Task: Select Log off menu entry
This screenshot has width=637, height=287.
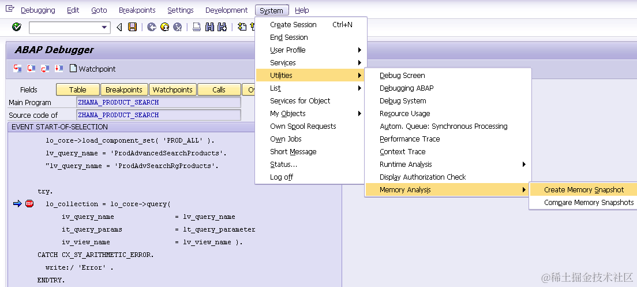Action: coord(310,177)
